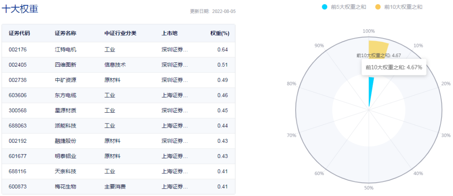The height and width of the screenshot is (196, 453).
Task: Click stock name 星源材质
Action: point(65,111)
